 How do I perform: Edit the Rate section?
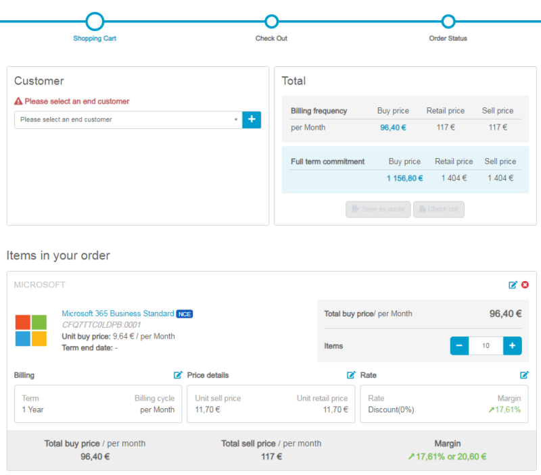click(x=524, y=375)
